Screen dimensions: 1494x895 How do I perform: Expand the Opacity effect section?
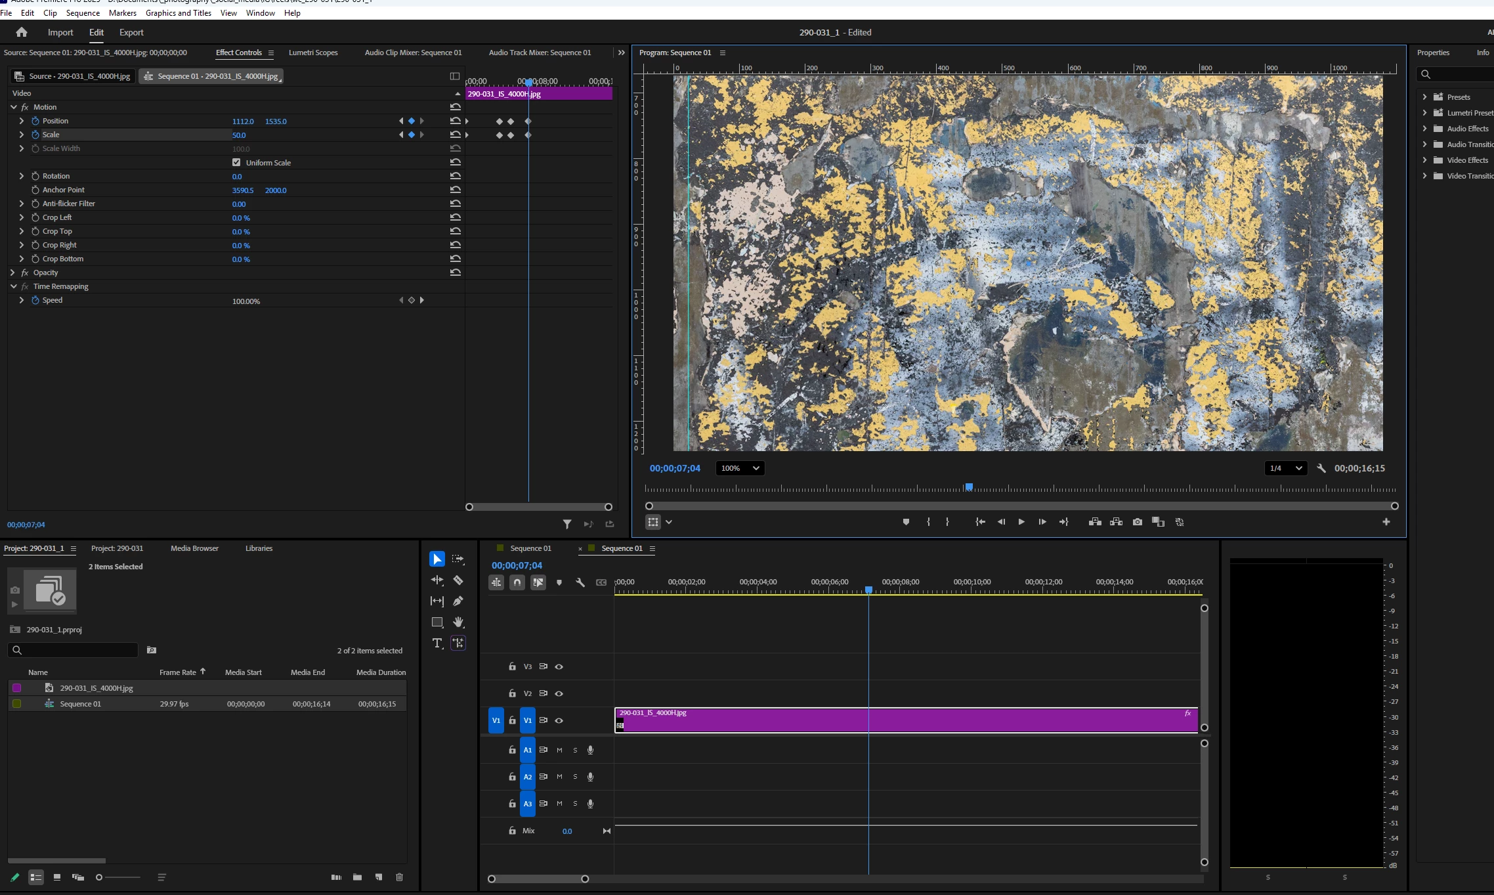tap(13, 273)
